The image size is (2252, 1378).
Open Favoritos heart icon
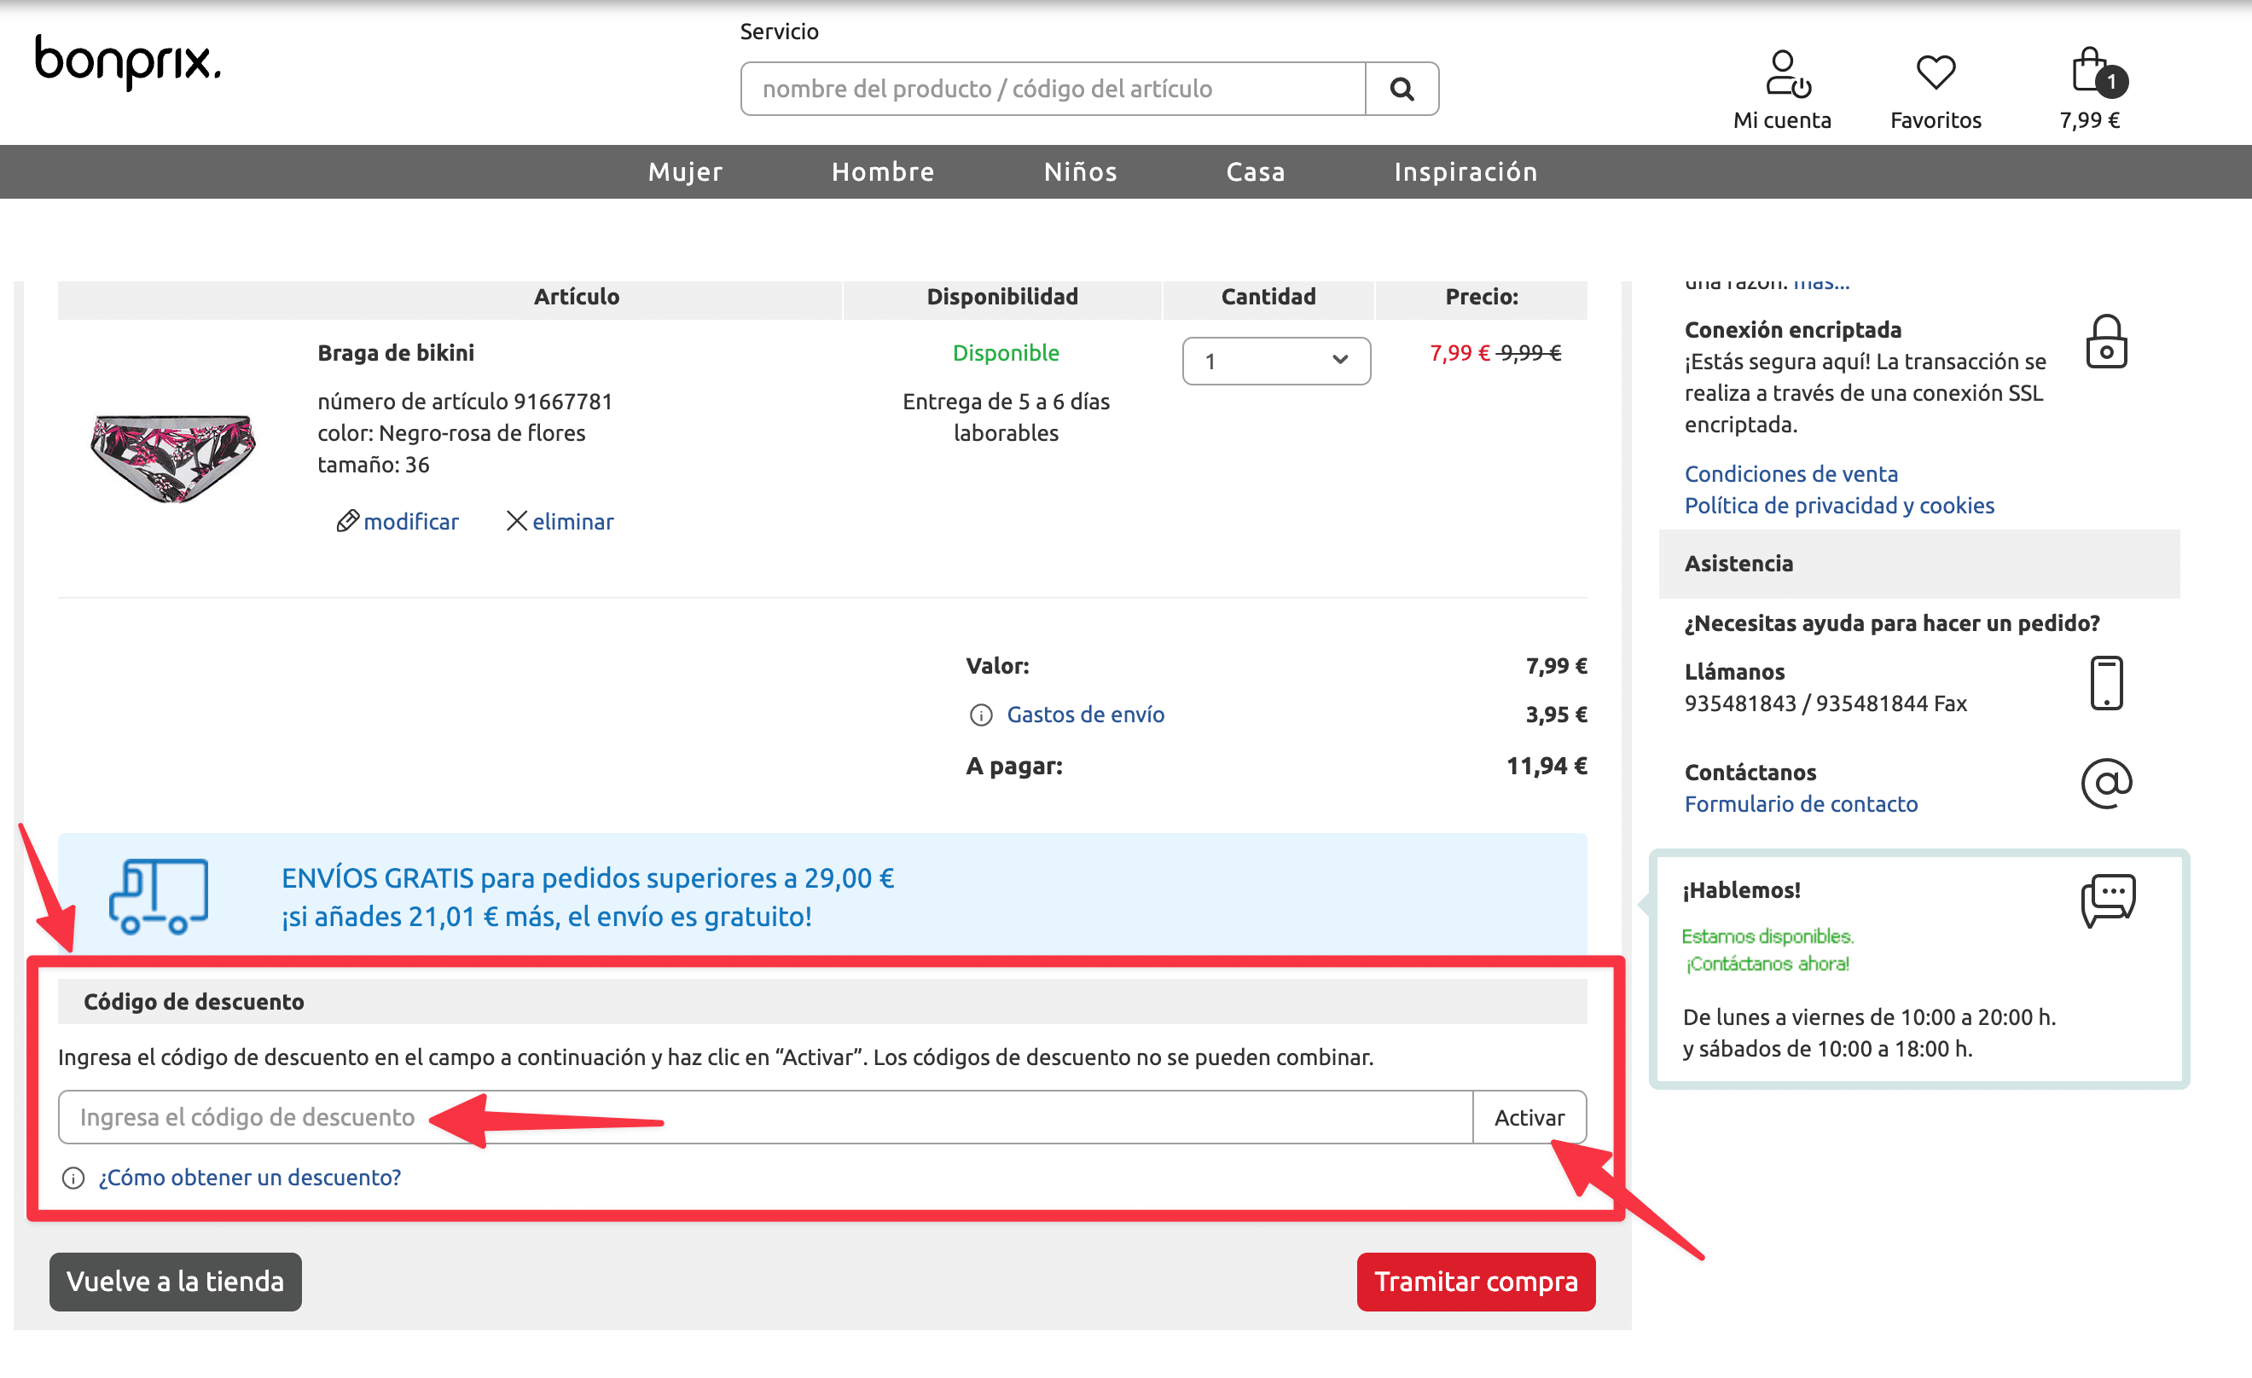1935,72
